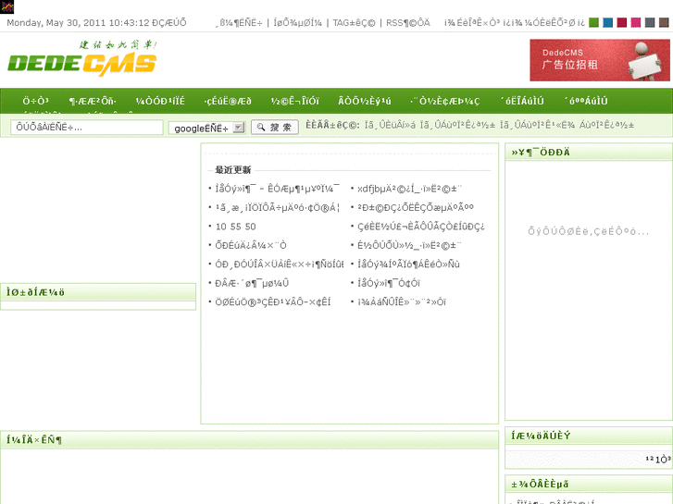Click the "最近更新" recent updates heading
The width and height of the screenshot is (673, 504).
pos(232,170)
